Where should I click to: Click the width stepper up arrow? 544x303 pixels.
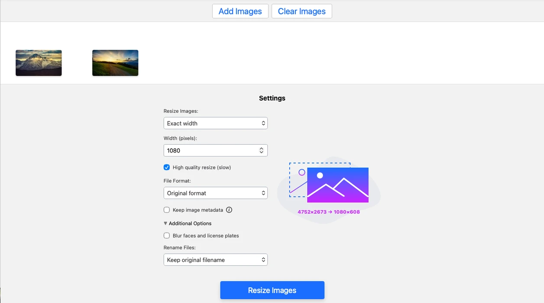pos(261,148)
